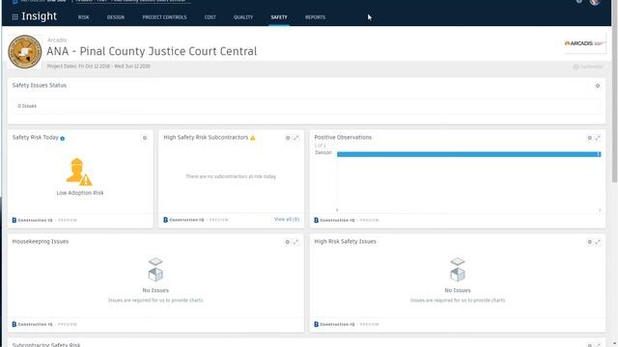The image size is (618, 347).
Task: Click Construction IQ logo in High Risk Safety Issues
Action: [334, 325]
